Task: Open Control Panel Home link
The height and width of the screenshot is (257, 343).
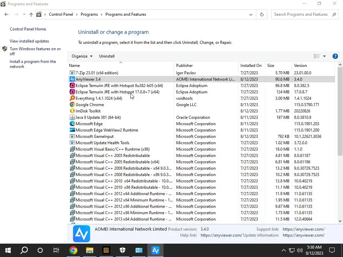Action: click(28, 29)
